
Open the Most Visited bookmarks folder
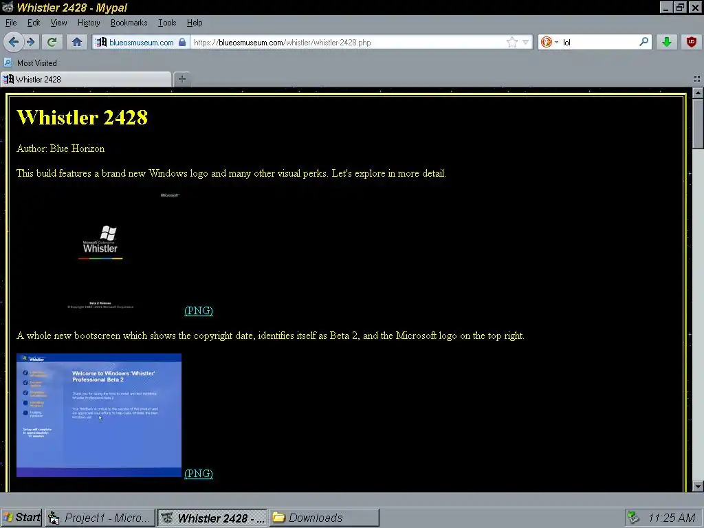point(30,63)
